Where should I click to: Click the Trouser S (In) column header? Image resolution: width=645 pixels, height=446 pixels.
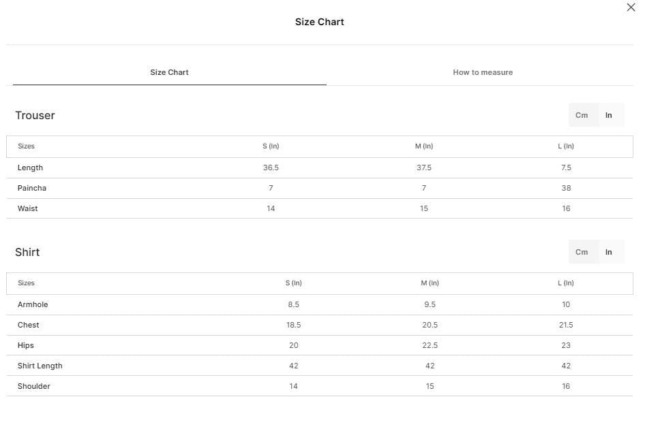pyautogui.click(x=271, y=146)
